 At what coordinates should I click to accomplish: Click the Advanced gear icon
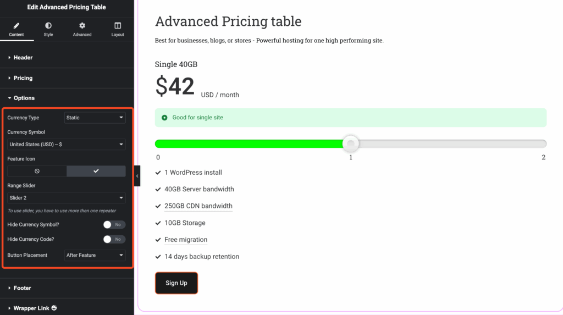click(x=82, y=26)
